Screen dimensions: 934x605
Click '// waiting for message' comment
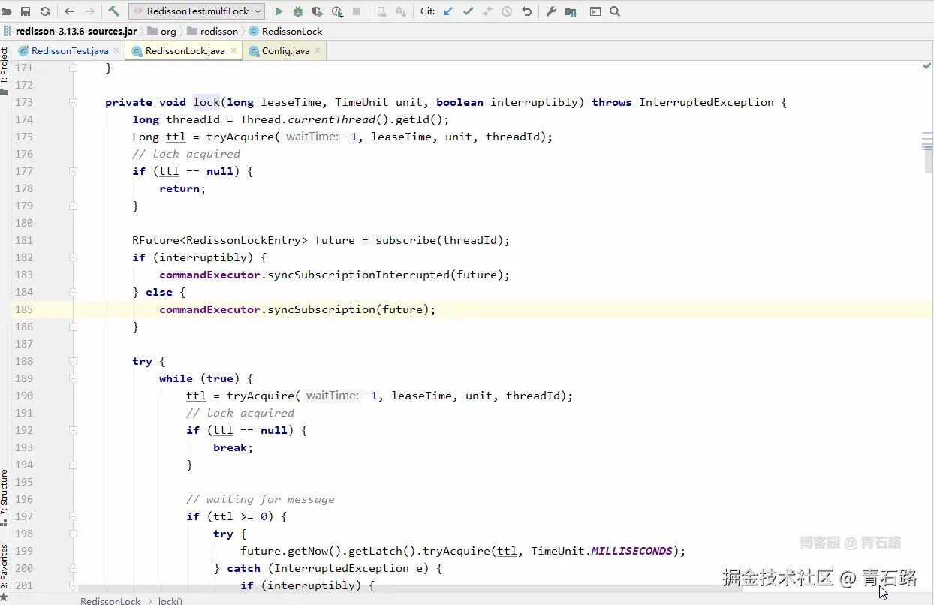[x=261, y=499]
